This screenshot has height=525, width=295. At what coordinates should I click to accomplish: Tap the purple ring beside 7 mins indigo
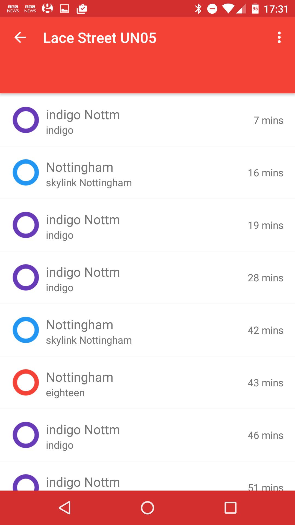point(26,120)
